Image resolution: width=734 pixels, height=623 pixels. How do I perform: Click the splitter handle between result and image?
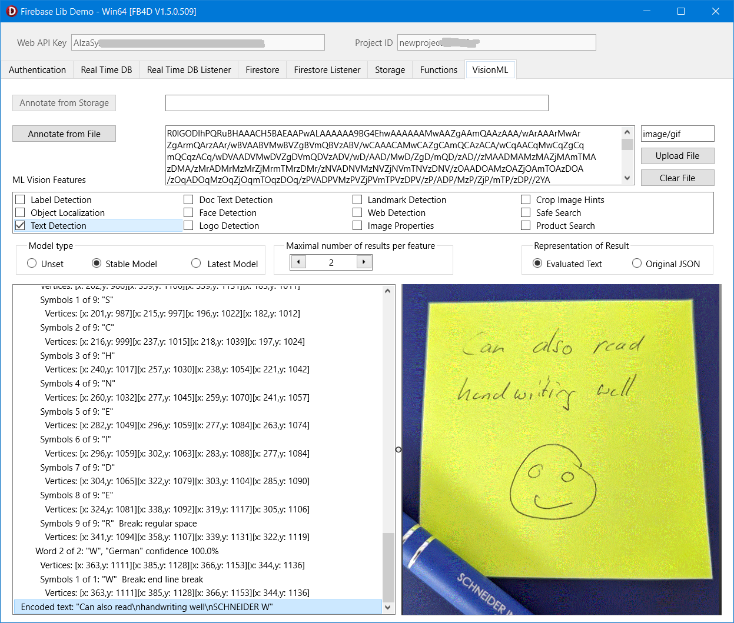click(x=398, y=449)
